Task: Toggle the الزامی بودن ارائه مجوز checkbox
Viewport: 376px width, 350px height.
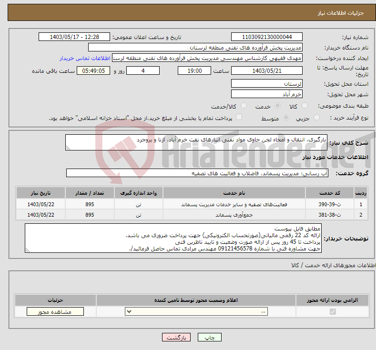Action: pos(333,311)
